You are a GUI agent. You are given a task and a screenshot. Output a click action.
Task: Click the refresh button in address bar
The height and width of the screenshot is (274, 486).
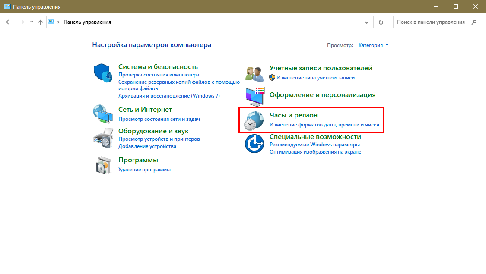[x=381, y=22]
